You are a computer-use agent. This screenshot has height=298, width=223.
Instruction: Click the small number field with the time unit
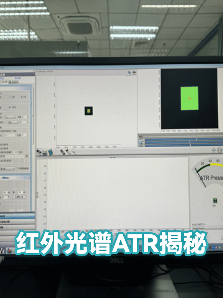point(16,152)
